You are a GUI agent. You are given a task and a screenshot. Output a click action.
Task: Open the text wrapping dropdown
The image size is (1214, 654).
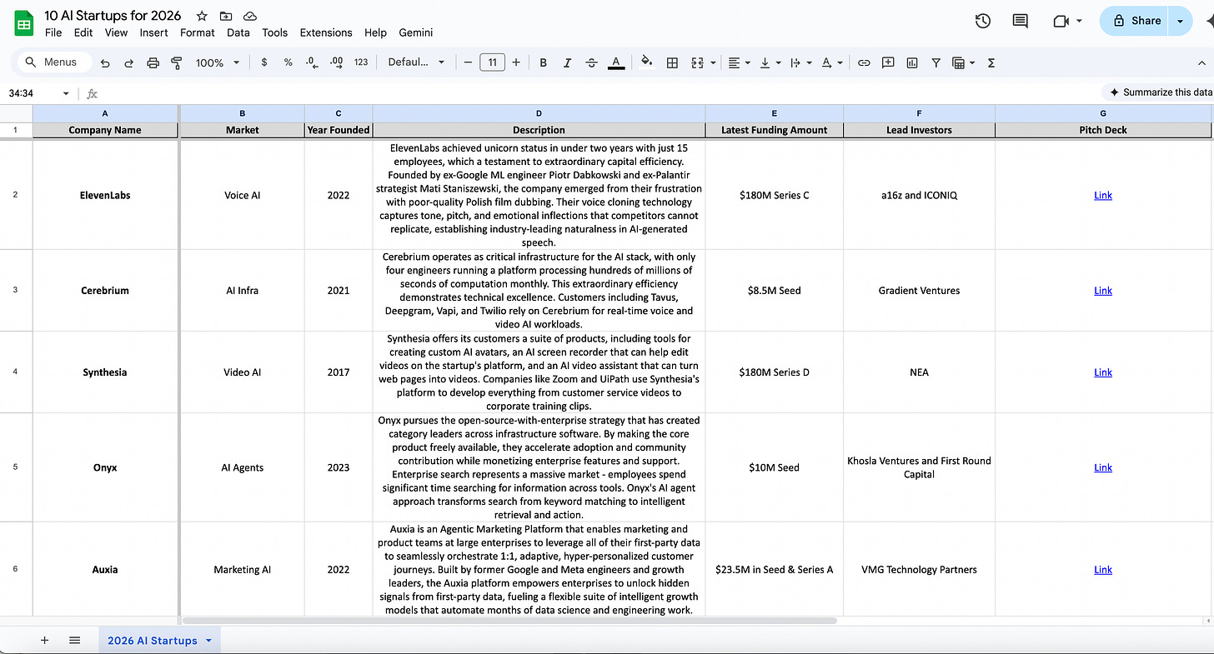[x=799, y=62]
